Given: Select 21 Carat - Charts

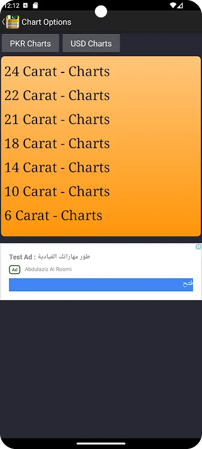Looking at the screenshot, I should click(x=57, y=120).
